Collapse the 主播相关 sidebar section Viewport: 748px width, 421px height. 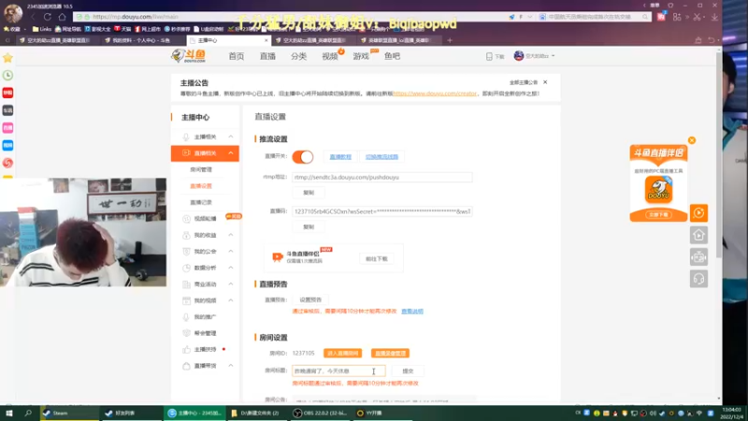(230, 137)
